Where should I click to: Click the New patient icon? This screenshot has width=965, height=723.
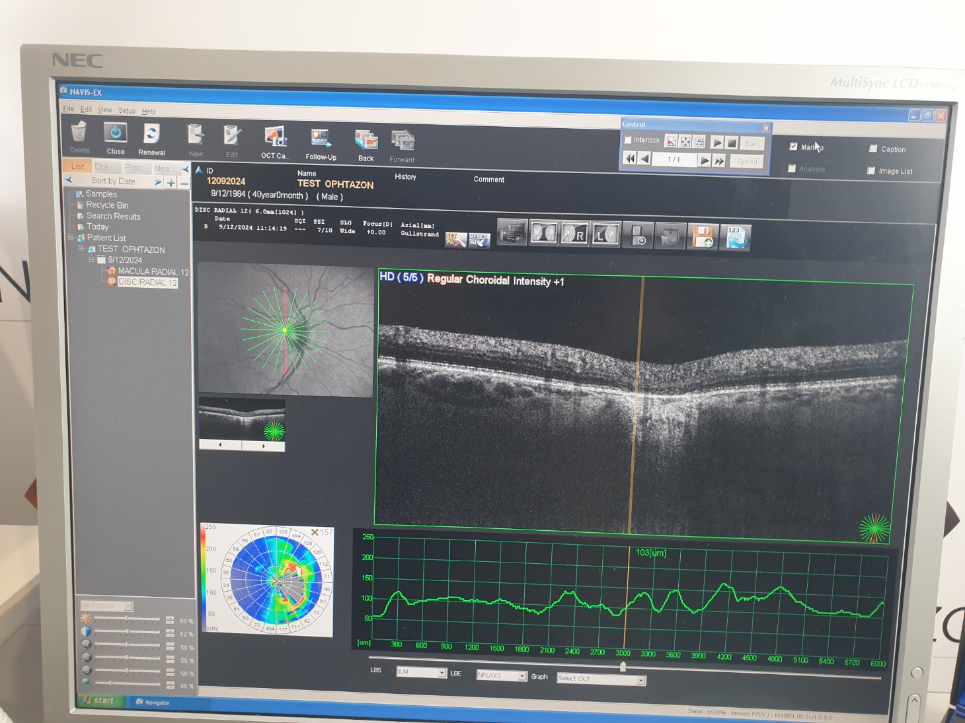[196, 135]
